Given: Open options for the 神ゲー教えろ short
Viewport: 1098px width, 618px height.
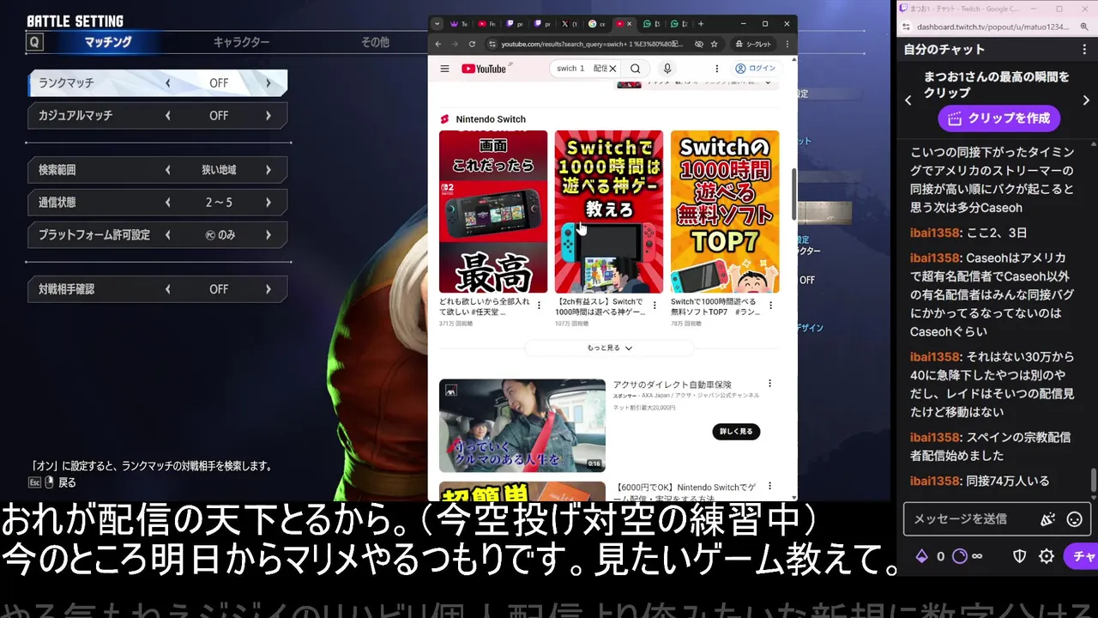Looking at the screenshot, I should [x=655, y=305].
